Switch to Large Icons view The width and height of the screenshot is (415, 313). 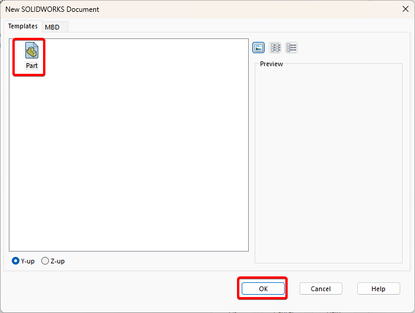tap(258, 48)
